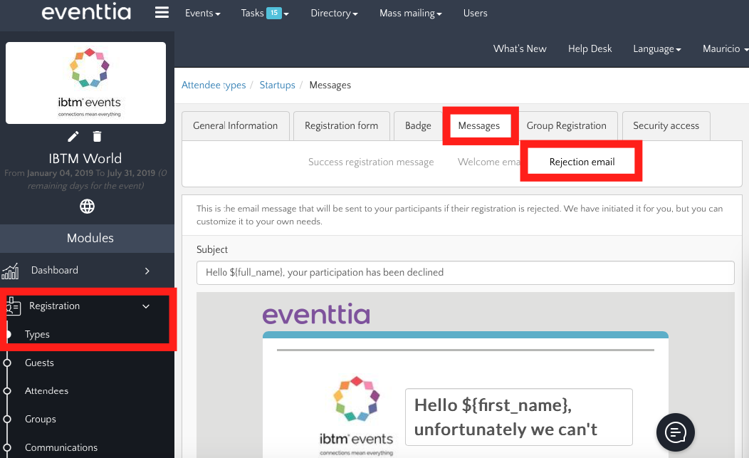Open the Events dropdown menu
This screenshot has height=458, width=749.
(202, 13)
